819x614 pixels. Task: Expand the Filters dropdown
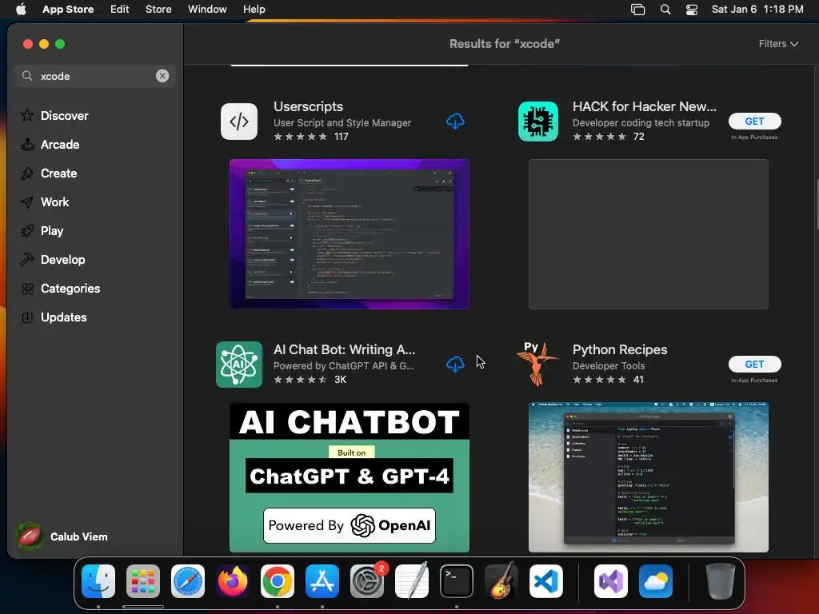click(x=778, y=44)
